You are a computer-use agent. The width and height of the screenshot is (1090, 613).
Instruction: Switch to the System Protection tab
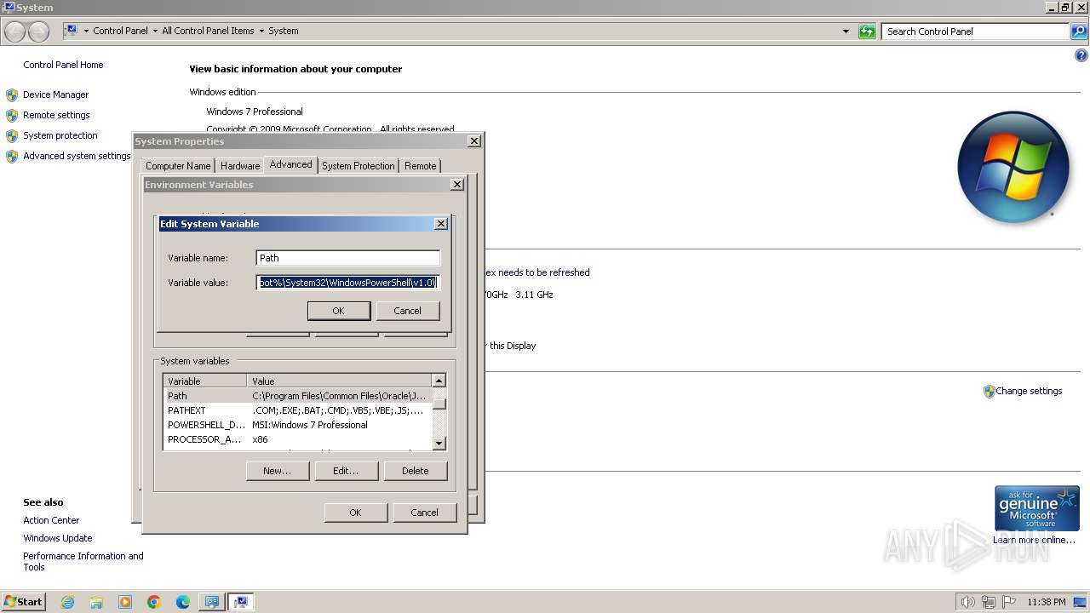[x=358, y=166]
